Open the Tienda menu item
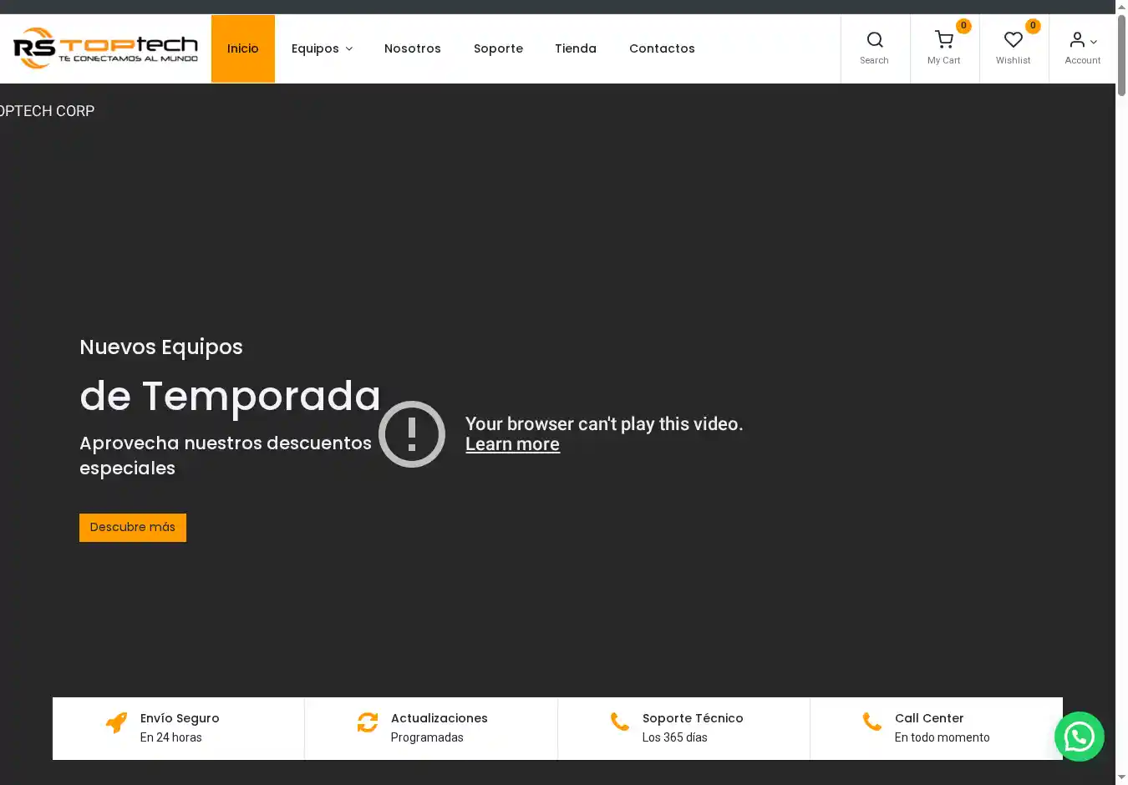 click(575, 48)
